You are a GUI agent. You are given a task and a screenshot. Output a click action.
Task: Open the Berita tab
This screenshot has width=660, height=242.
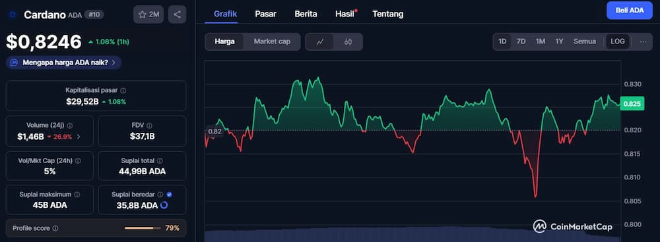pos(306,14)
